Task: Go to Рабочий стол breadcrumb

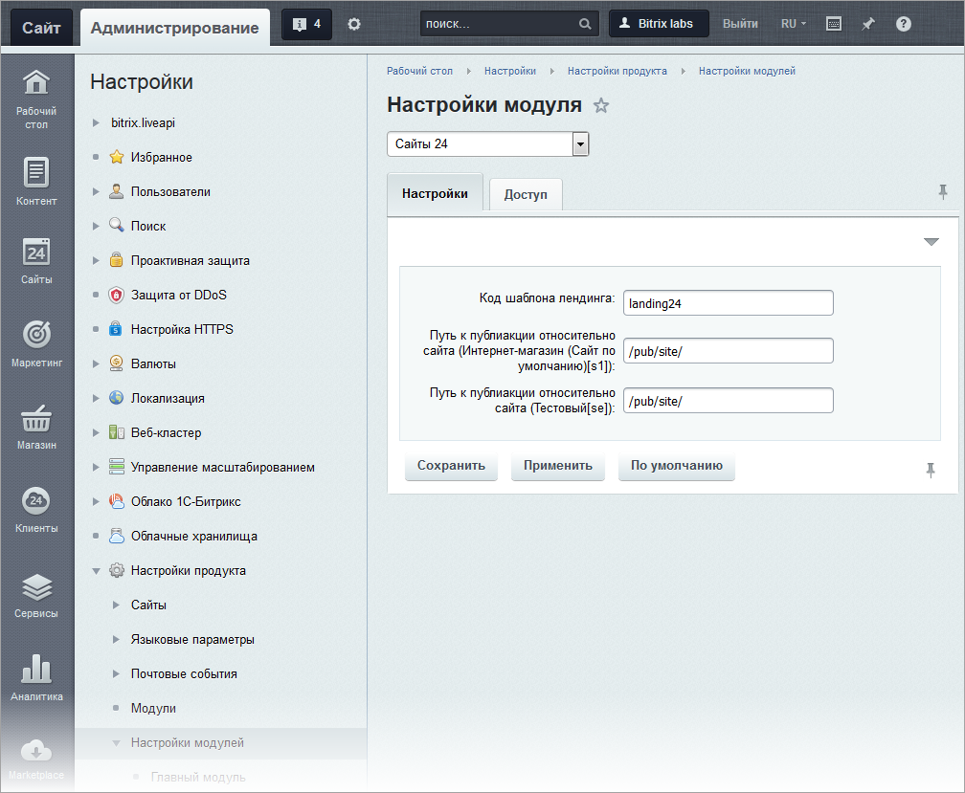Action: 419,72
